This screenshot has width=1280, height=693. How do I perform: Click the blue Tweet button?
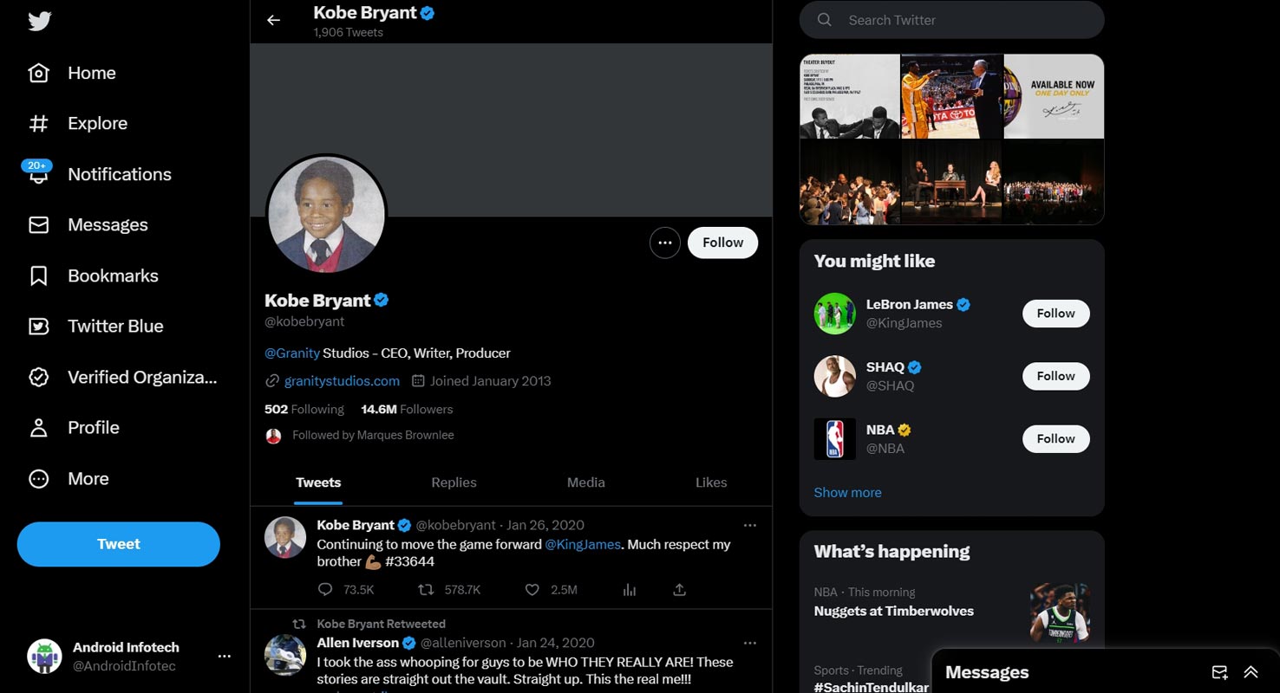(x=119, y=544)
